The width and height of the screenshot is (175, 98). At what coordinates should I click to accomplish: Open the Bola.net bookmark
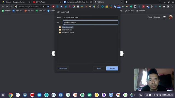pyautogui.click(x=6, y=11)
